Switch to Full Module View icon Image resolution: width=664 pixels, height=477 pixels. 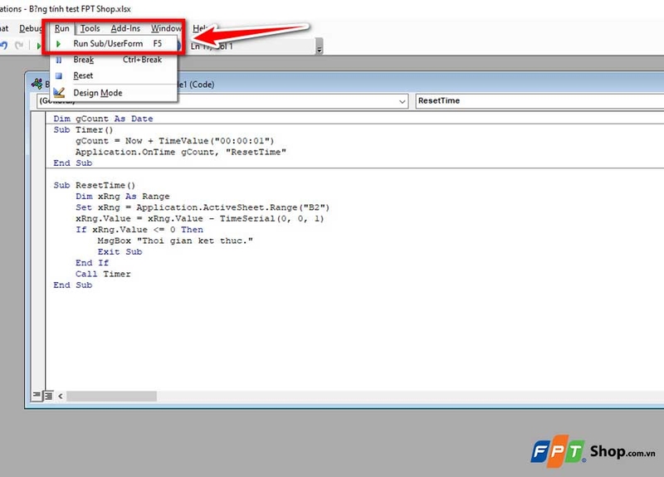point(48,396)
